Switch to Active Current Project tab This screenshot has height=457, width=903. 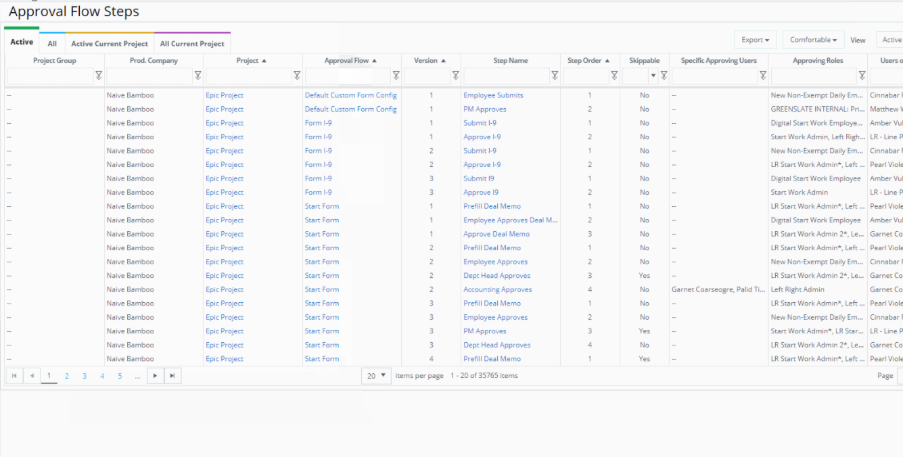click(110, 44)
